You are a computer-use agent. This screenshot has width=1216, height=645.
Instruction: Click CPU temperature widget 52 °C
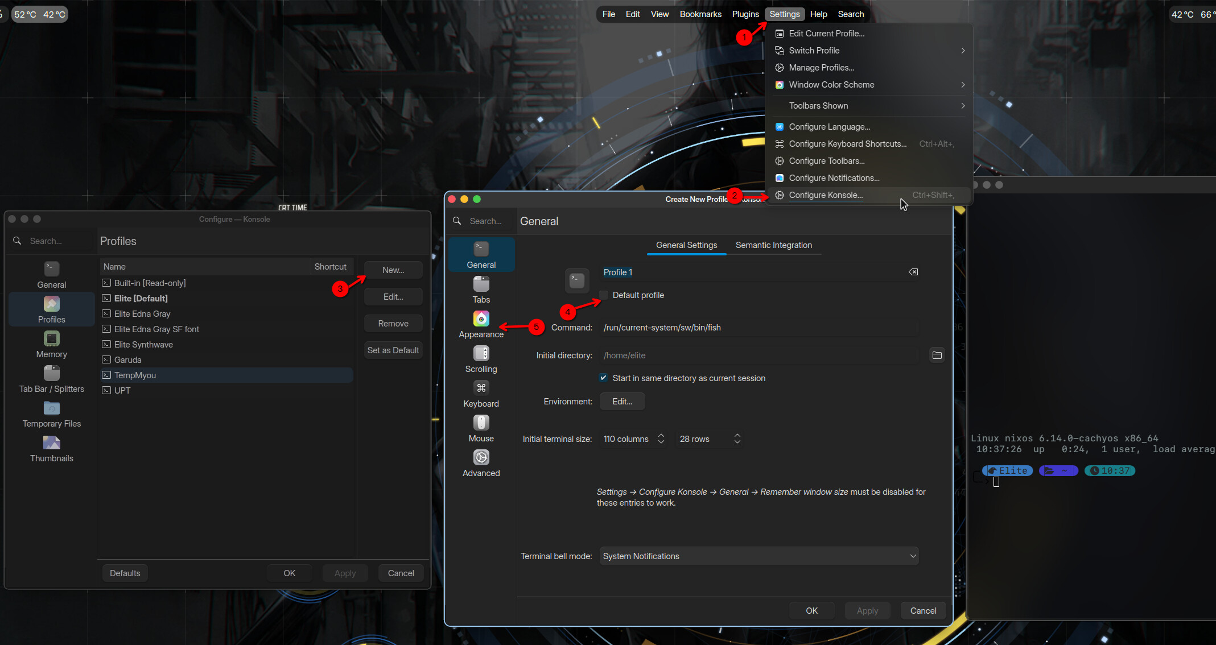[x=25, y=14]
